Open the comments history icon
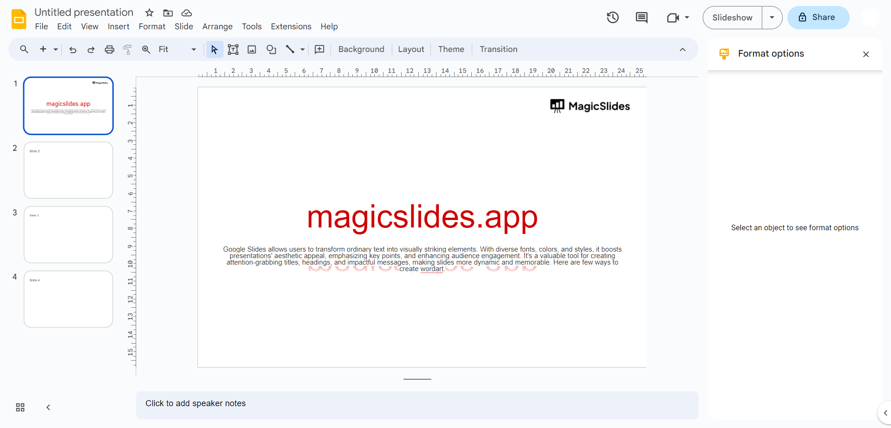Screen dimensions: 891x428 tap(641, 18)
